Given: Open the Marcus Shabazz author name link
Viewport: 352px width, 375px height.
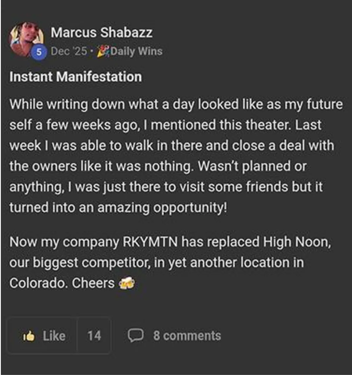Looking at the screenshot, I should tap(101, 32).
